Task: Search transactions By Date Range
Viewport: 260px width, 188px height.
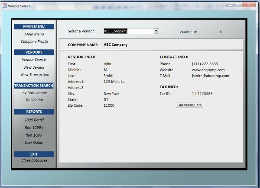Action: point(34,93)
